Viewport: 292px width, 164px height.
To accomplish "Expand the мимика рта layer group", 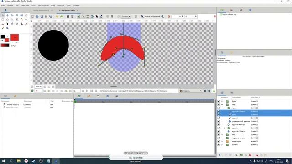I will click(222, 142).
